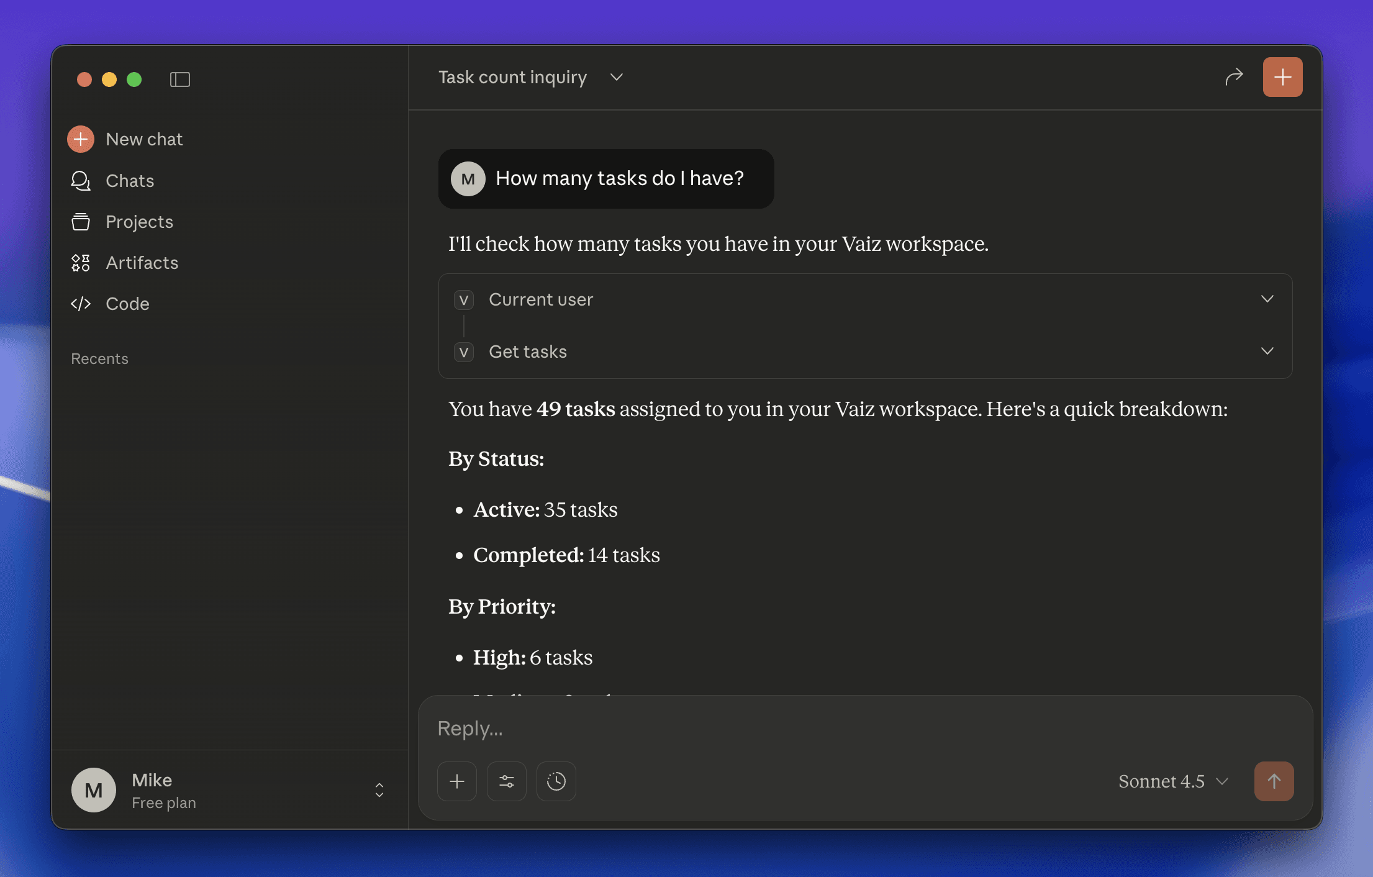Click the Recents label in sidebar

(99, 358)
